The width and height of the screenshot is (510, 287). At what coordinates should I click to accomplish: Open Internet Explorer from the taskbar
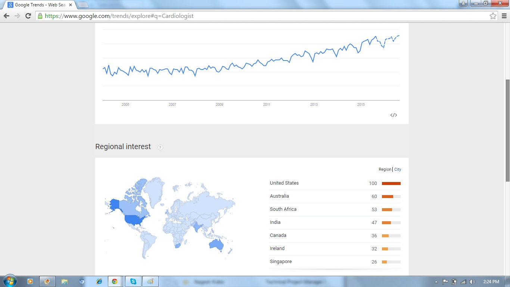99,281
